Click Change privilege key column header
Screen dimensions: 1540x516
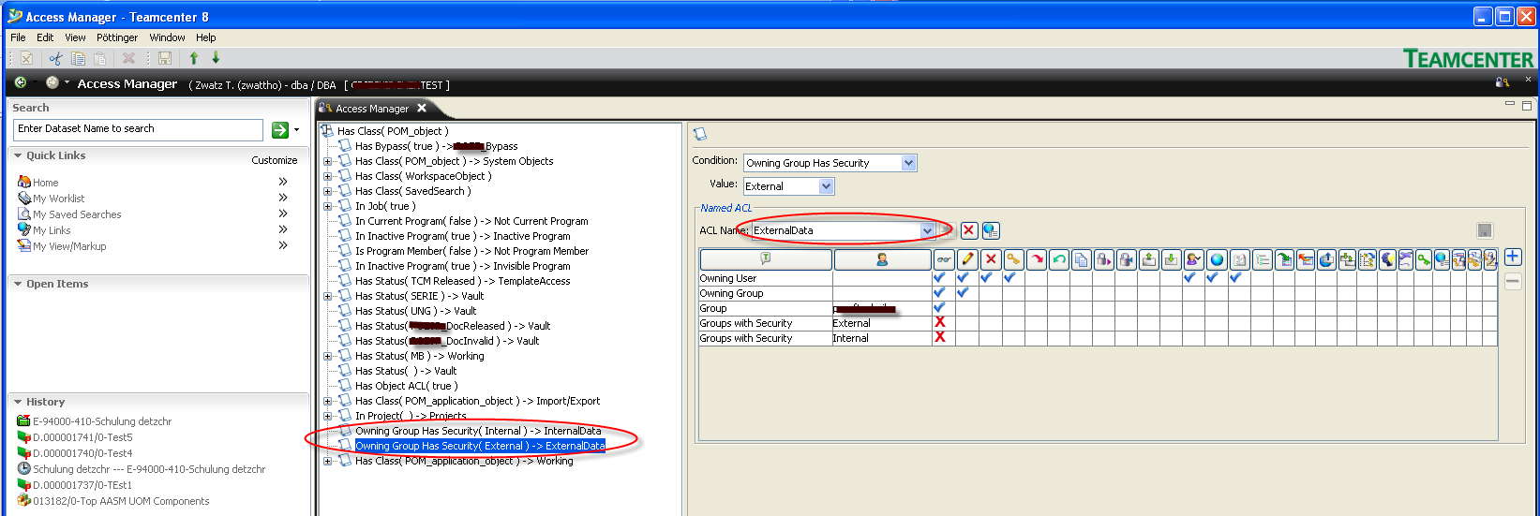point(1013,259)
